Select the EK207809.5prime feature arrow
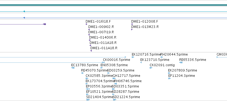 169,73
